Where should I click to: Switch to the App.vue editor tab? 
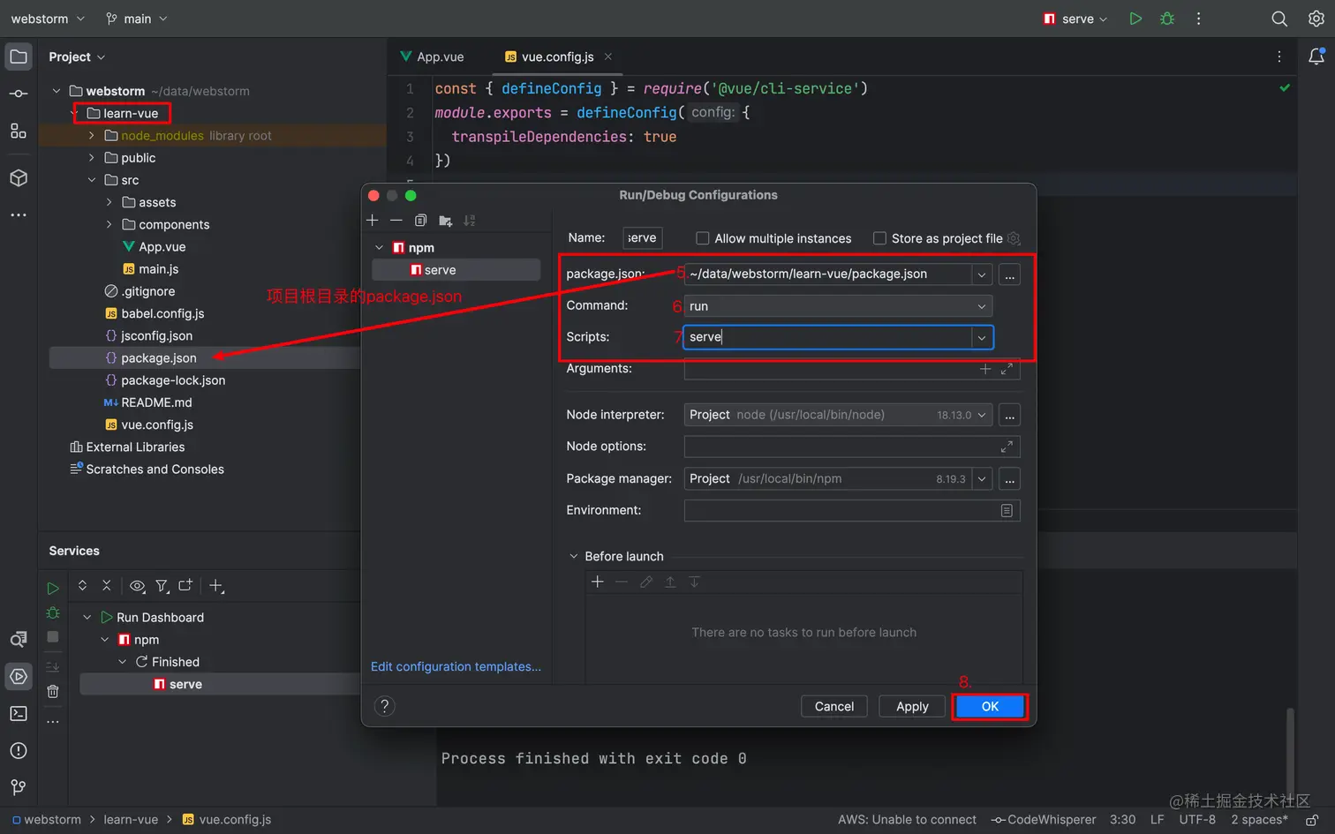coord(432,56)
